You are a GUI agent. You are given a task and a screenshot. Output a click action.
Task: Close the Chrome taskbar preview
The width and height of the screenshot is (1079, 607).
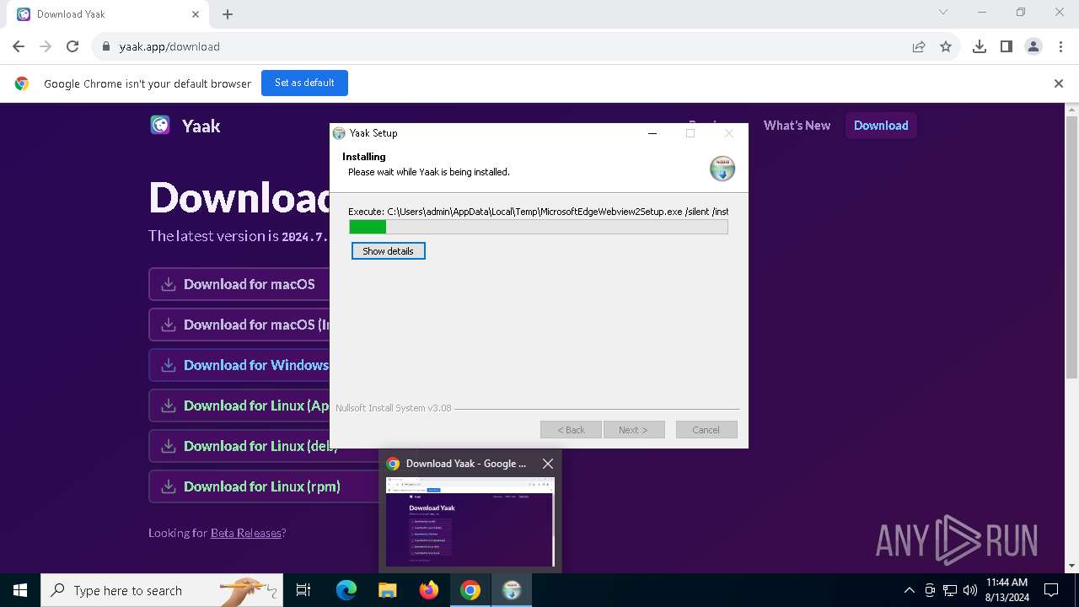(548, 464)
